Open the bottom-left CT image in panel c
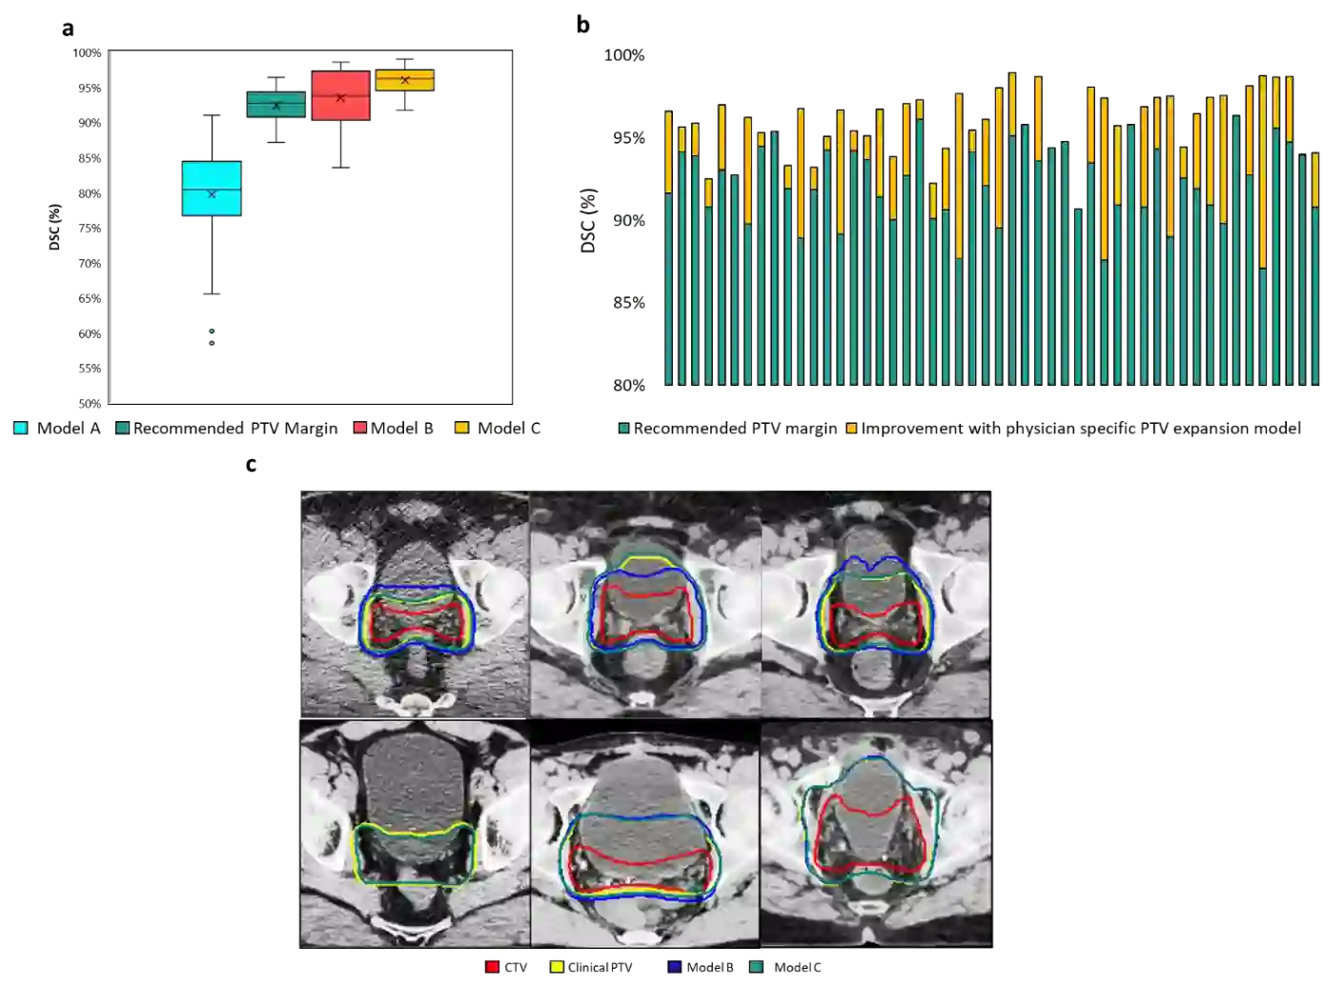1343x985 pixels. [x=415, y=834]
